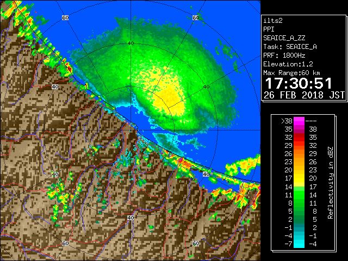
Task: Pick the orange swatch beside '26'
Action: click(299, 153)
